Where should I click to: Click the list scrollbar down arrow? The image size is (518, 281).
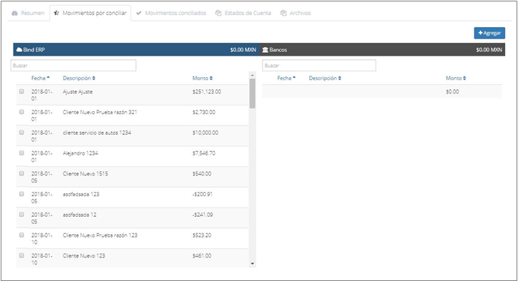(253, 264)
